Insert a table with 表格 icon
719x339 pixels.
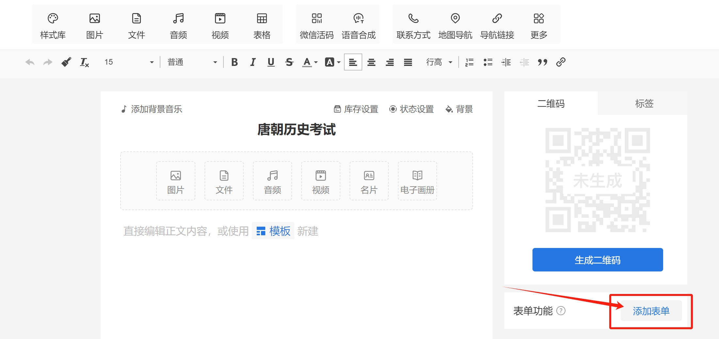tap(262, 25)
